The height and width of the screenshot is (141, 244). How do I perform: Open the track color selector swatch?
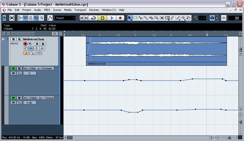[55, 34]
